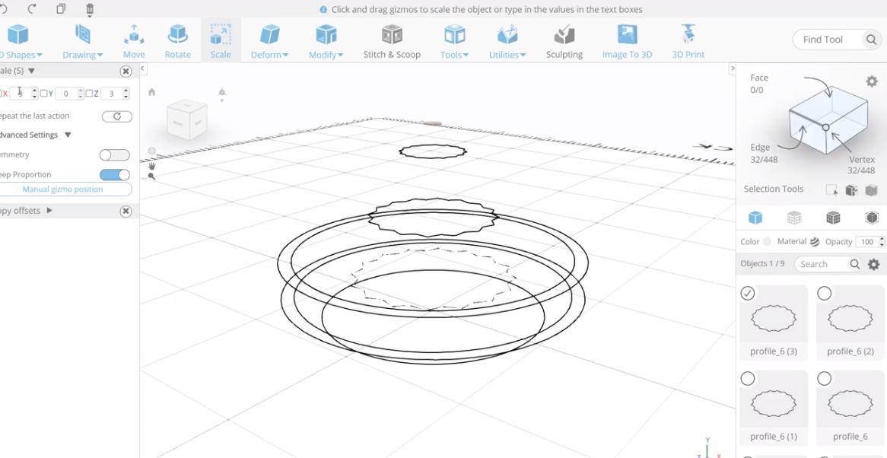Image resolution: width=887 pixels, height=458 pixels.
Task: Click the Find Tool magnifier icon
Action: point(871,40)
